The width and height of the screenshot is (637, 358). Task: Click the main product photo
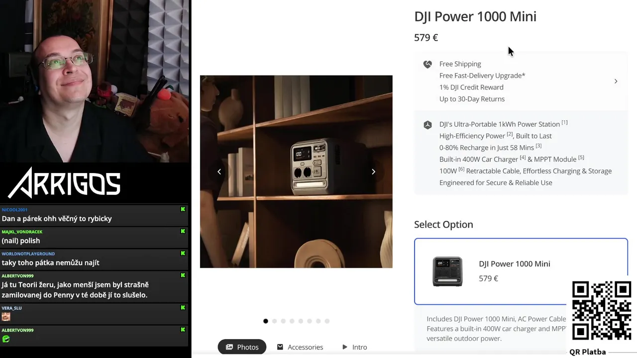296,172
